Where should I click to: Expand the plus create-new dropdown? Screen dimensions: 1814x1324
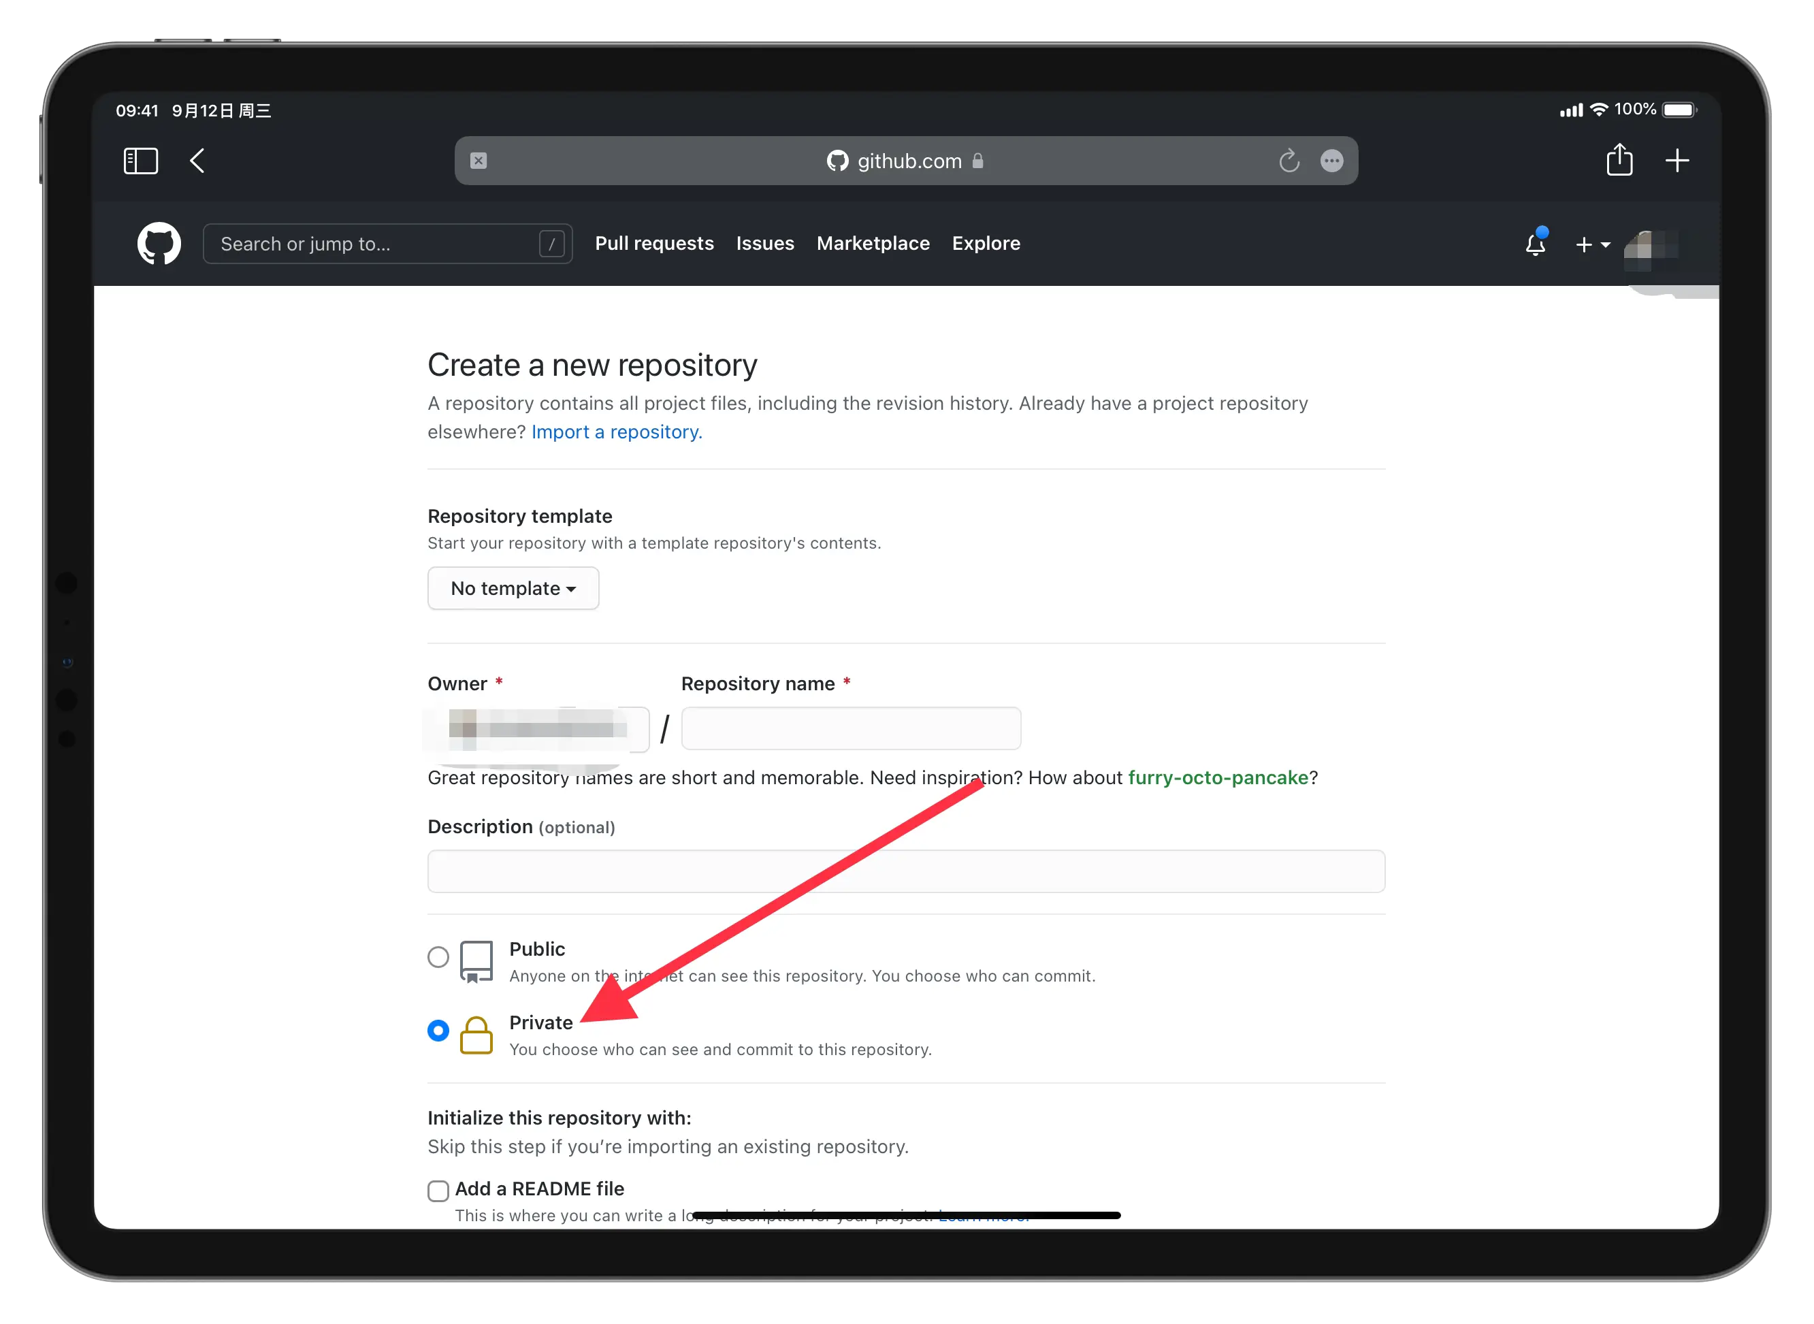[1593, 244]
